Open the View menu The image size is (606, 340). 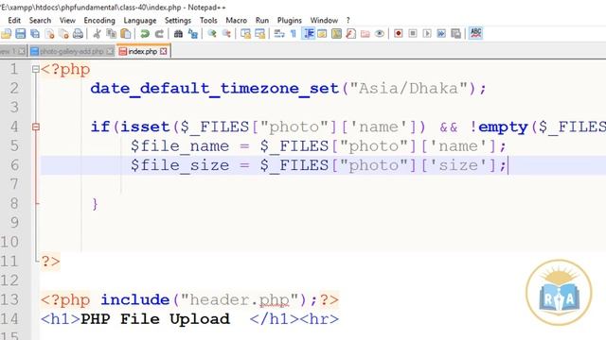click(x=67, y=21)
